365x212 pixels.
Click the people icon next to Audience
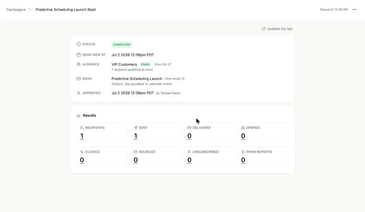coord(79,64)
